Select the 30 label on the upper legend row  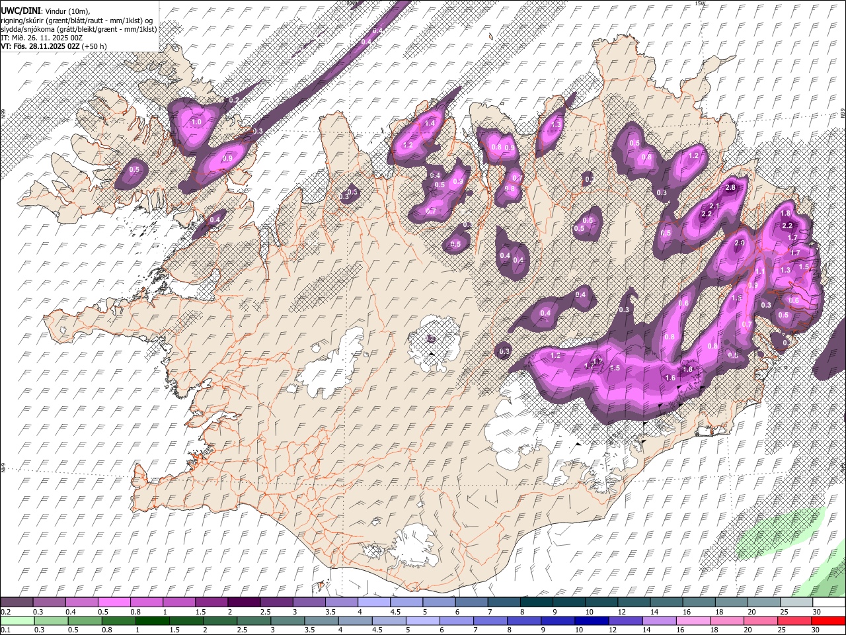817,612
